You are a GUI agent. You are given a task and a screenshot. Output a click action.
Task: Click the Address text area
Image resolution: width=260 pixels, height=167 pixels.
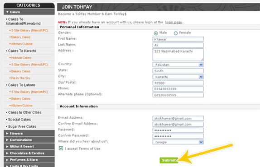tap(178, 55)
